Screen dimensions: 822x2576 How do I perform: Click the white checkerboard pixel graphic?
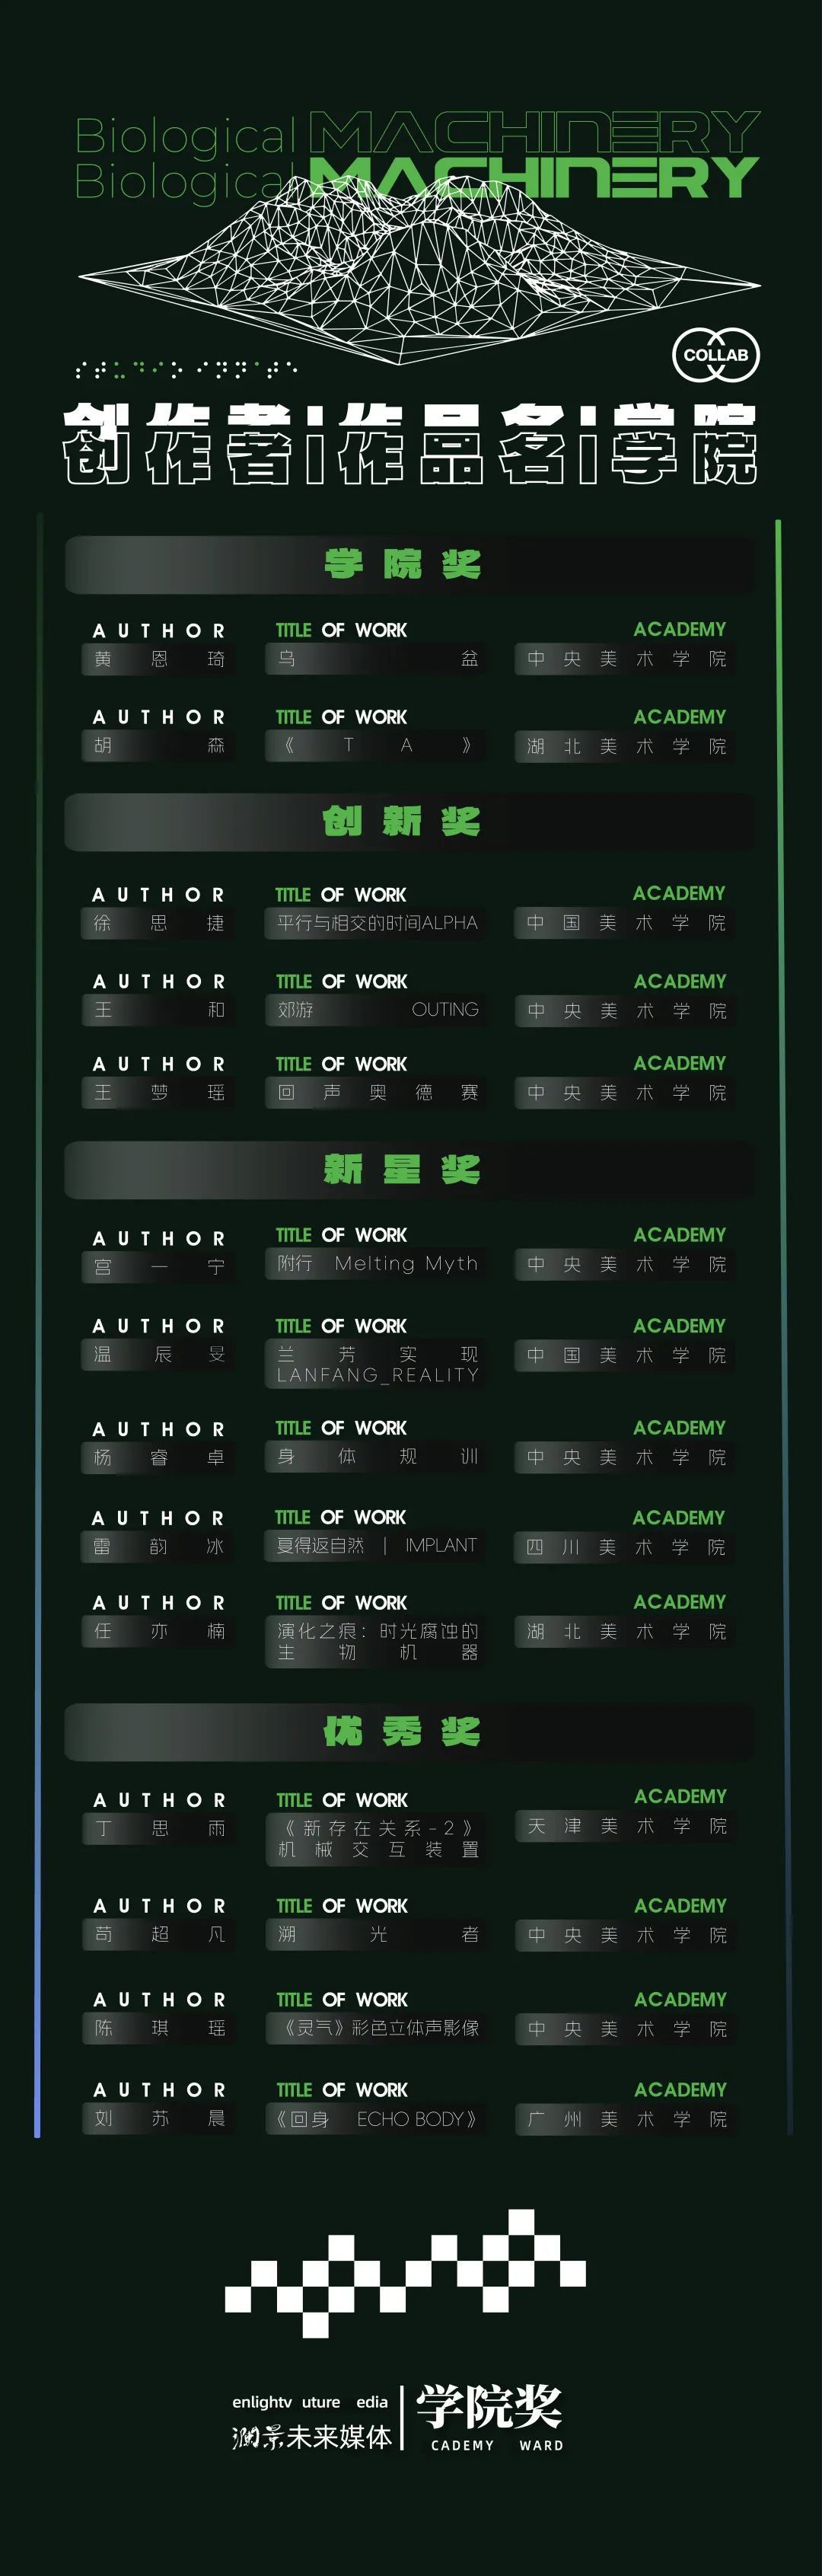click(405, 2271)
